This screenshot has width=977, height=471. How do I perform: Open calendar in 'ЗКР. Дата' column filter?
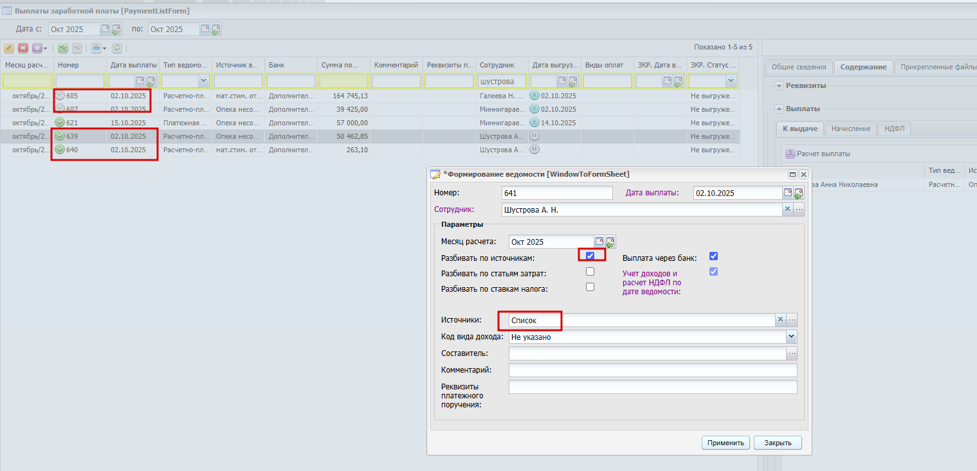[x=667, y=81]
